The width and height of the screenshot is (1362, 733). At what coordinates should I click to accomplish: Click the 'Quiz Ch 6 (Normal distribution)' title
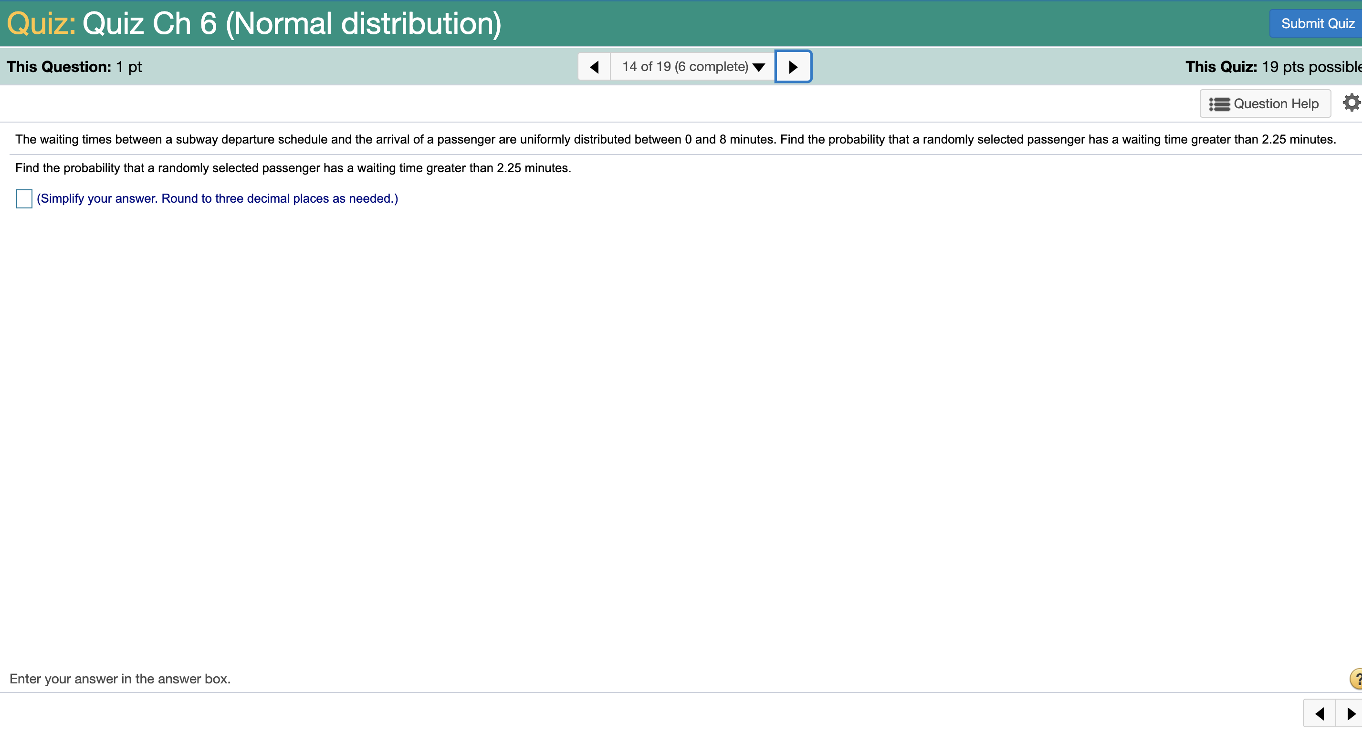(292, 24)
